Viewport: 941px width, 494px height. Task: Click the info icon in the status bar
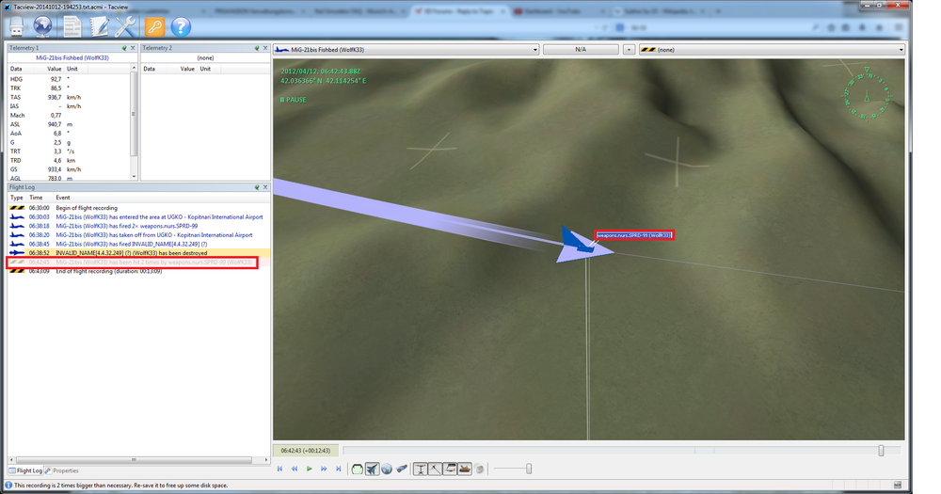pyautogui.click(x=8, y=485)
